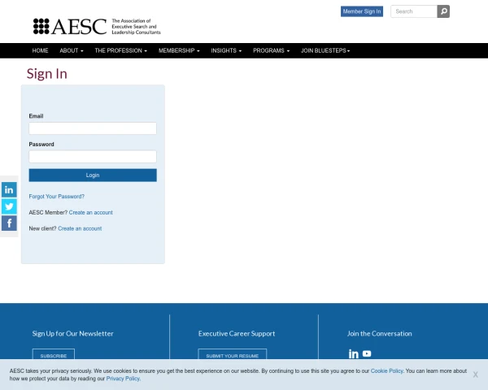The height and width of the screenshot is (390, 488).
Task: Click AESC Member Create an account link
Action: (x=90, y=212)
